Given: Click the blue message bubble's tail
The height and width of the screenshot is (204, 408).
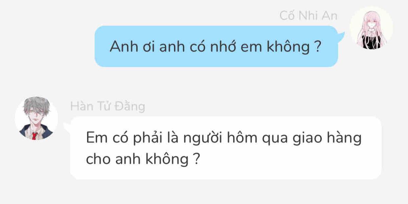Looking at the screenshot, I should (341, 35).
